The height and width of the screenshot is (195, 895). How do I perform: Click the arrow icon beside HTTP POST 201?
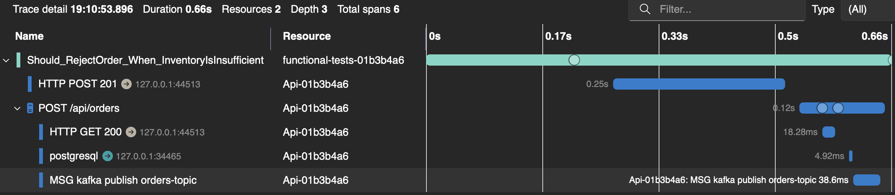[x=126, y=84]
